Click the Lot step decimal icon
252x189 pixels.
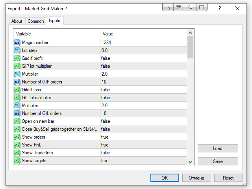tap(17, 50)
